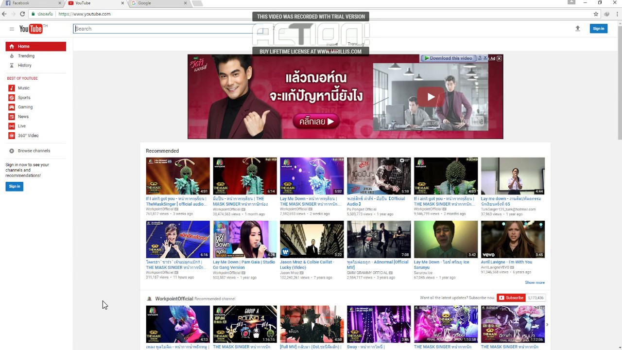This screenshot has height=350, width=622.
Task: Click Sign in button in sidebar
Action: (15, 186)
